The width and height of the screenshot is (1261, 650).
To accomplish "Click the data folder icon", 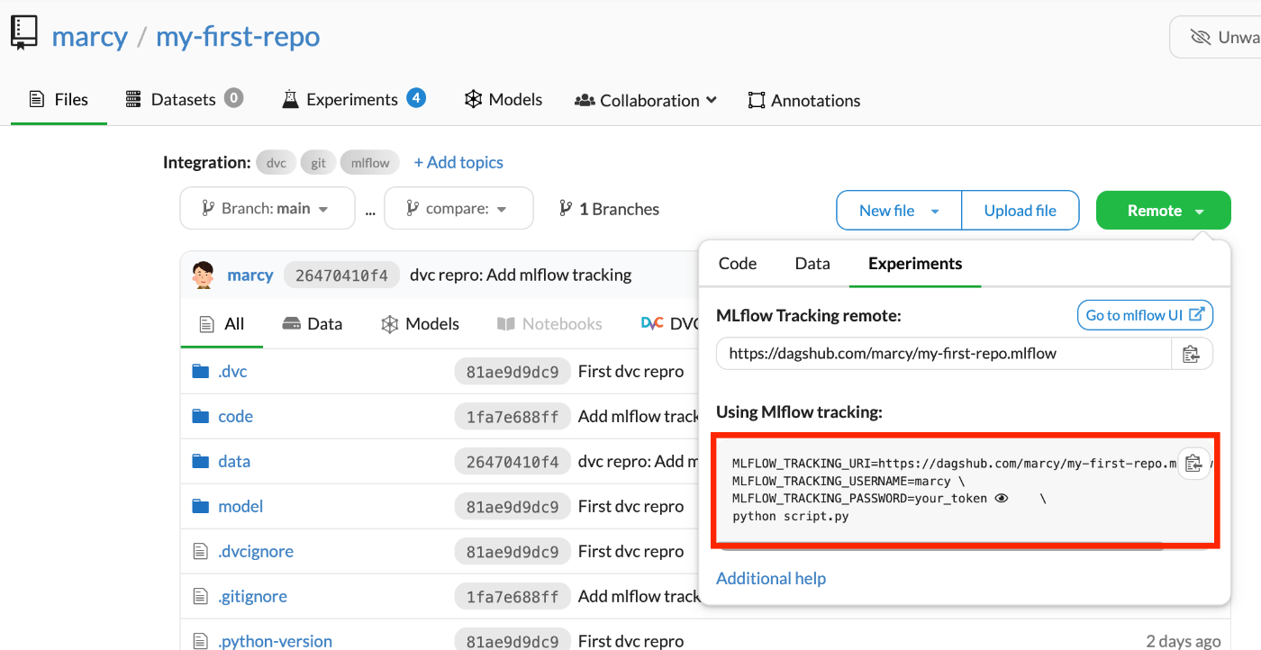I will (201, 461).
